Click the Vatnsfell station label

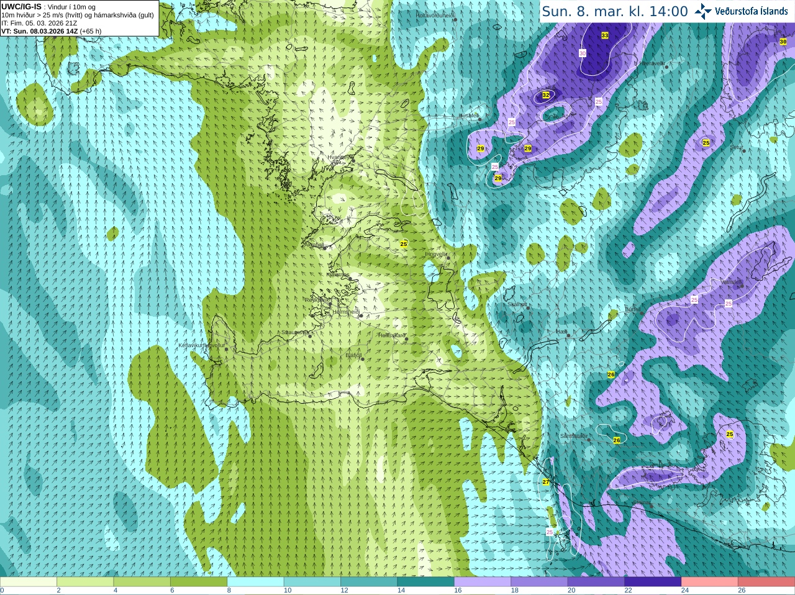731,281
